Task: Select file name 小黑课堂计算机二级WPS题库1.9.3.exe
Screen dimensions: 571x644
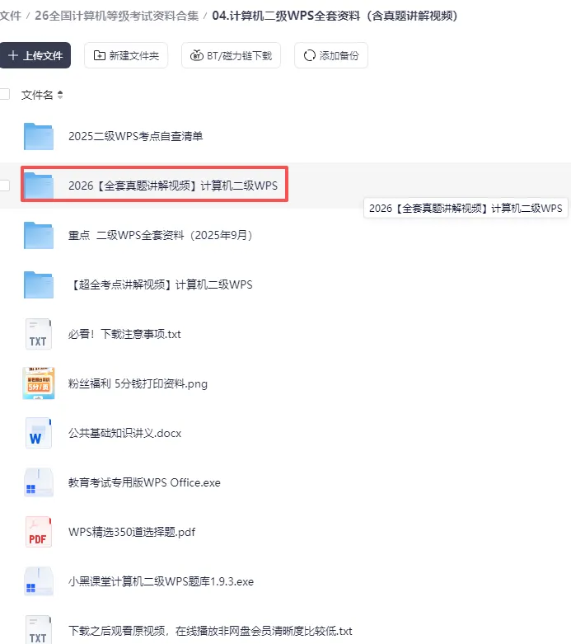Action: point(161,581)
